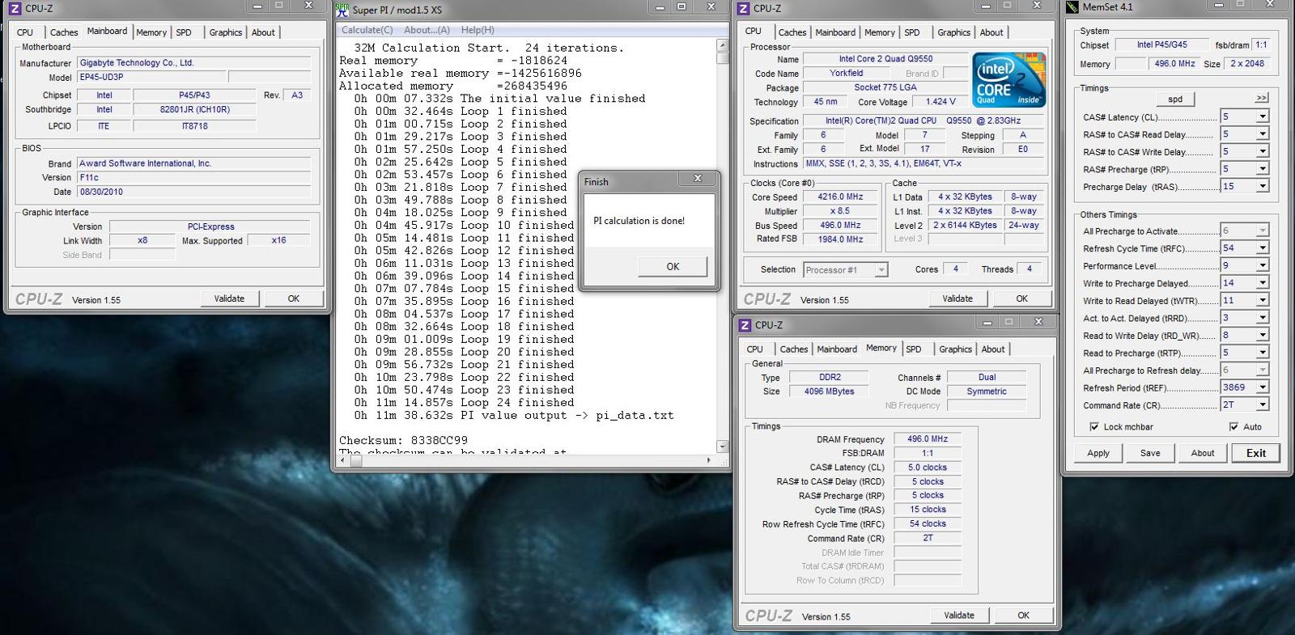Click OK in Mainboard CPU-Z window
1295x635 pixels.
(x=294, y=298)
